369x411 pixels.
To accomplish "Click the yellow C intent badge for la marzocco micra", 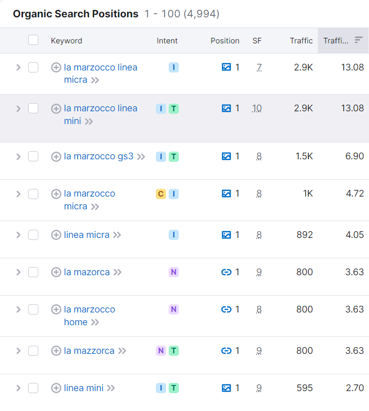I will click(161, 194).
